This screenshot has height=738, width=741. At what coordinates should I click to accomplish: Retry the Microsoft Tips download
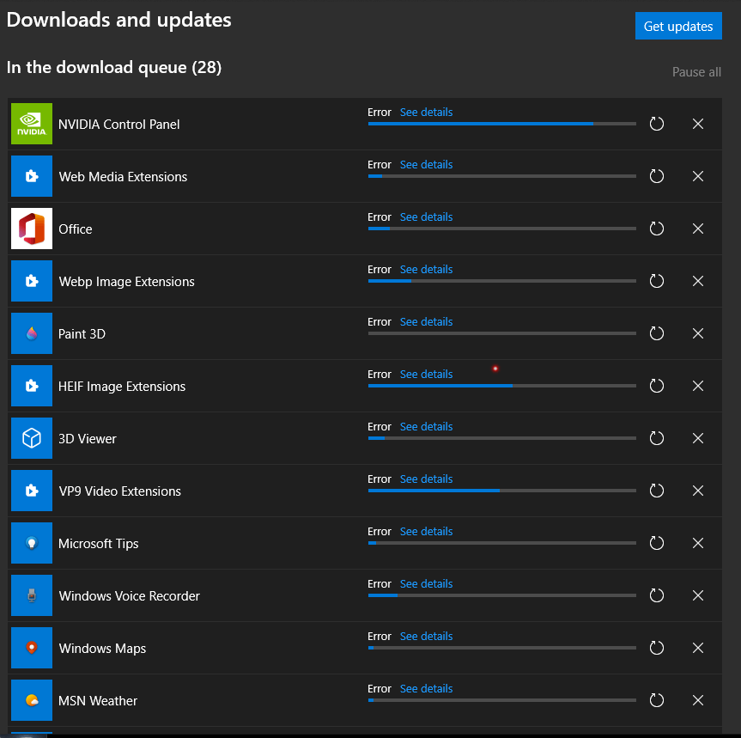tap(657, 543)
